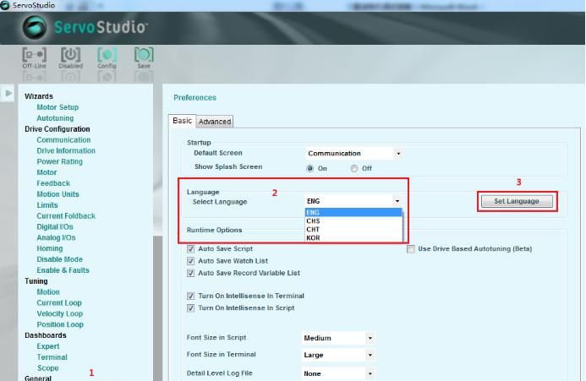
Task: Click the Config toolbar icon
Action: coord(107,57)
